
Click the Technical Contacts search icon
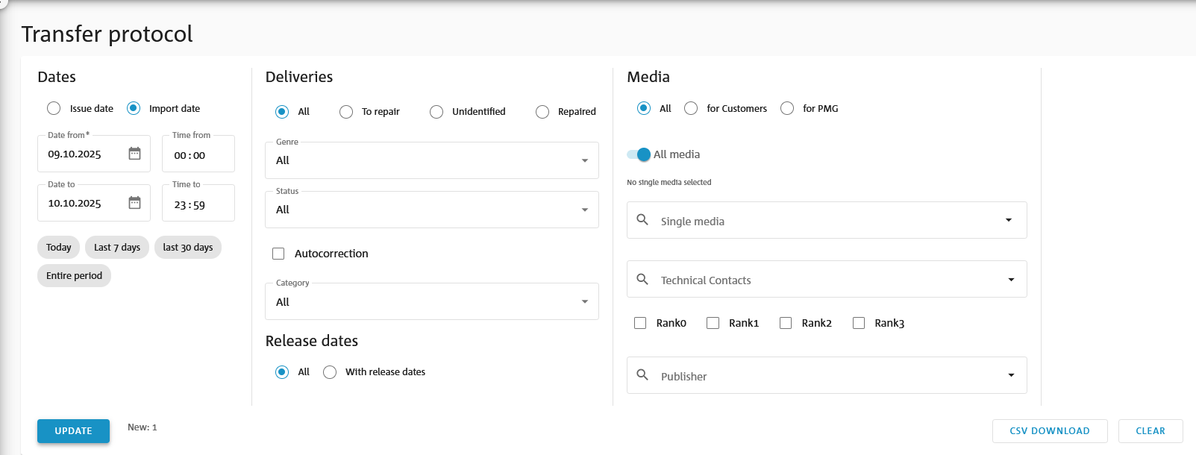pos(642,279)
